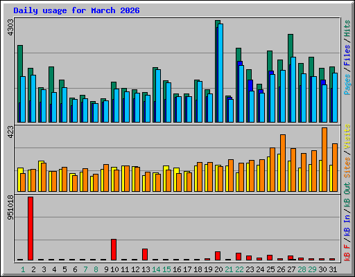This screenshot has height=277, width=355.
Task: Click the 'Visits' legend label
Action: (347, 136)
